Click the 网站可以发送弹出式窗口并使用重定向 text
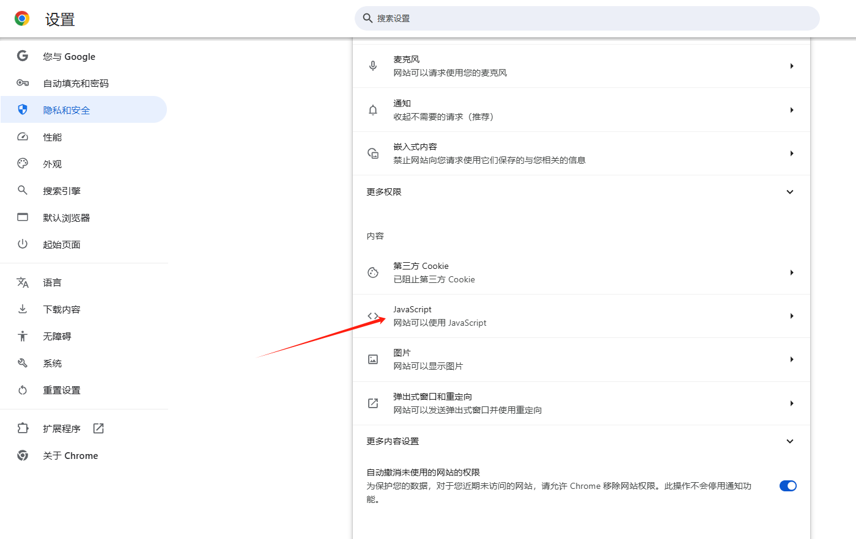Viewport: 856px width, 539px height. point(468,410)
